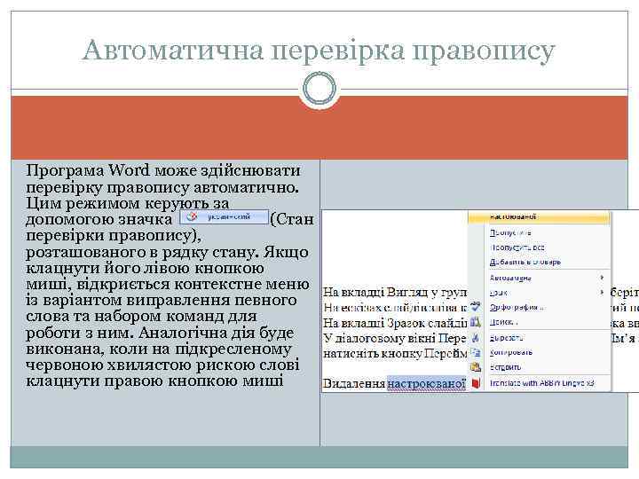Click the text клацнути правою кнопкою миші

(154, 381)
